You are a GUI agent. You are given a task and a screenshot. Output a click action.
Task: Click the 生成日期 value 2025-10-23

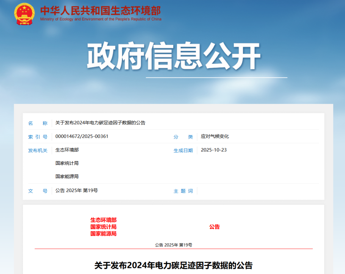pos(214,150)
